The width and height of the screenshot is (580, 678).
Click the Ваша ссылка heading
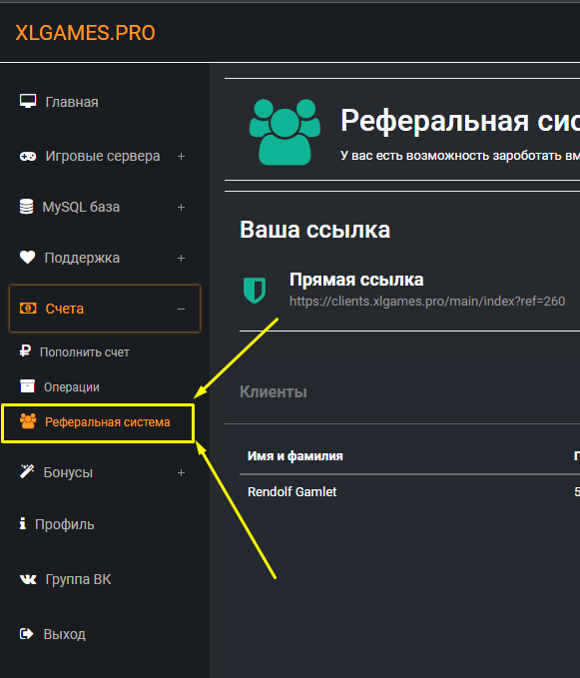point(315,230)
